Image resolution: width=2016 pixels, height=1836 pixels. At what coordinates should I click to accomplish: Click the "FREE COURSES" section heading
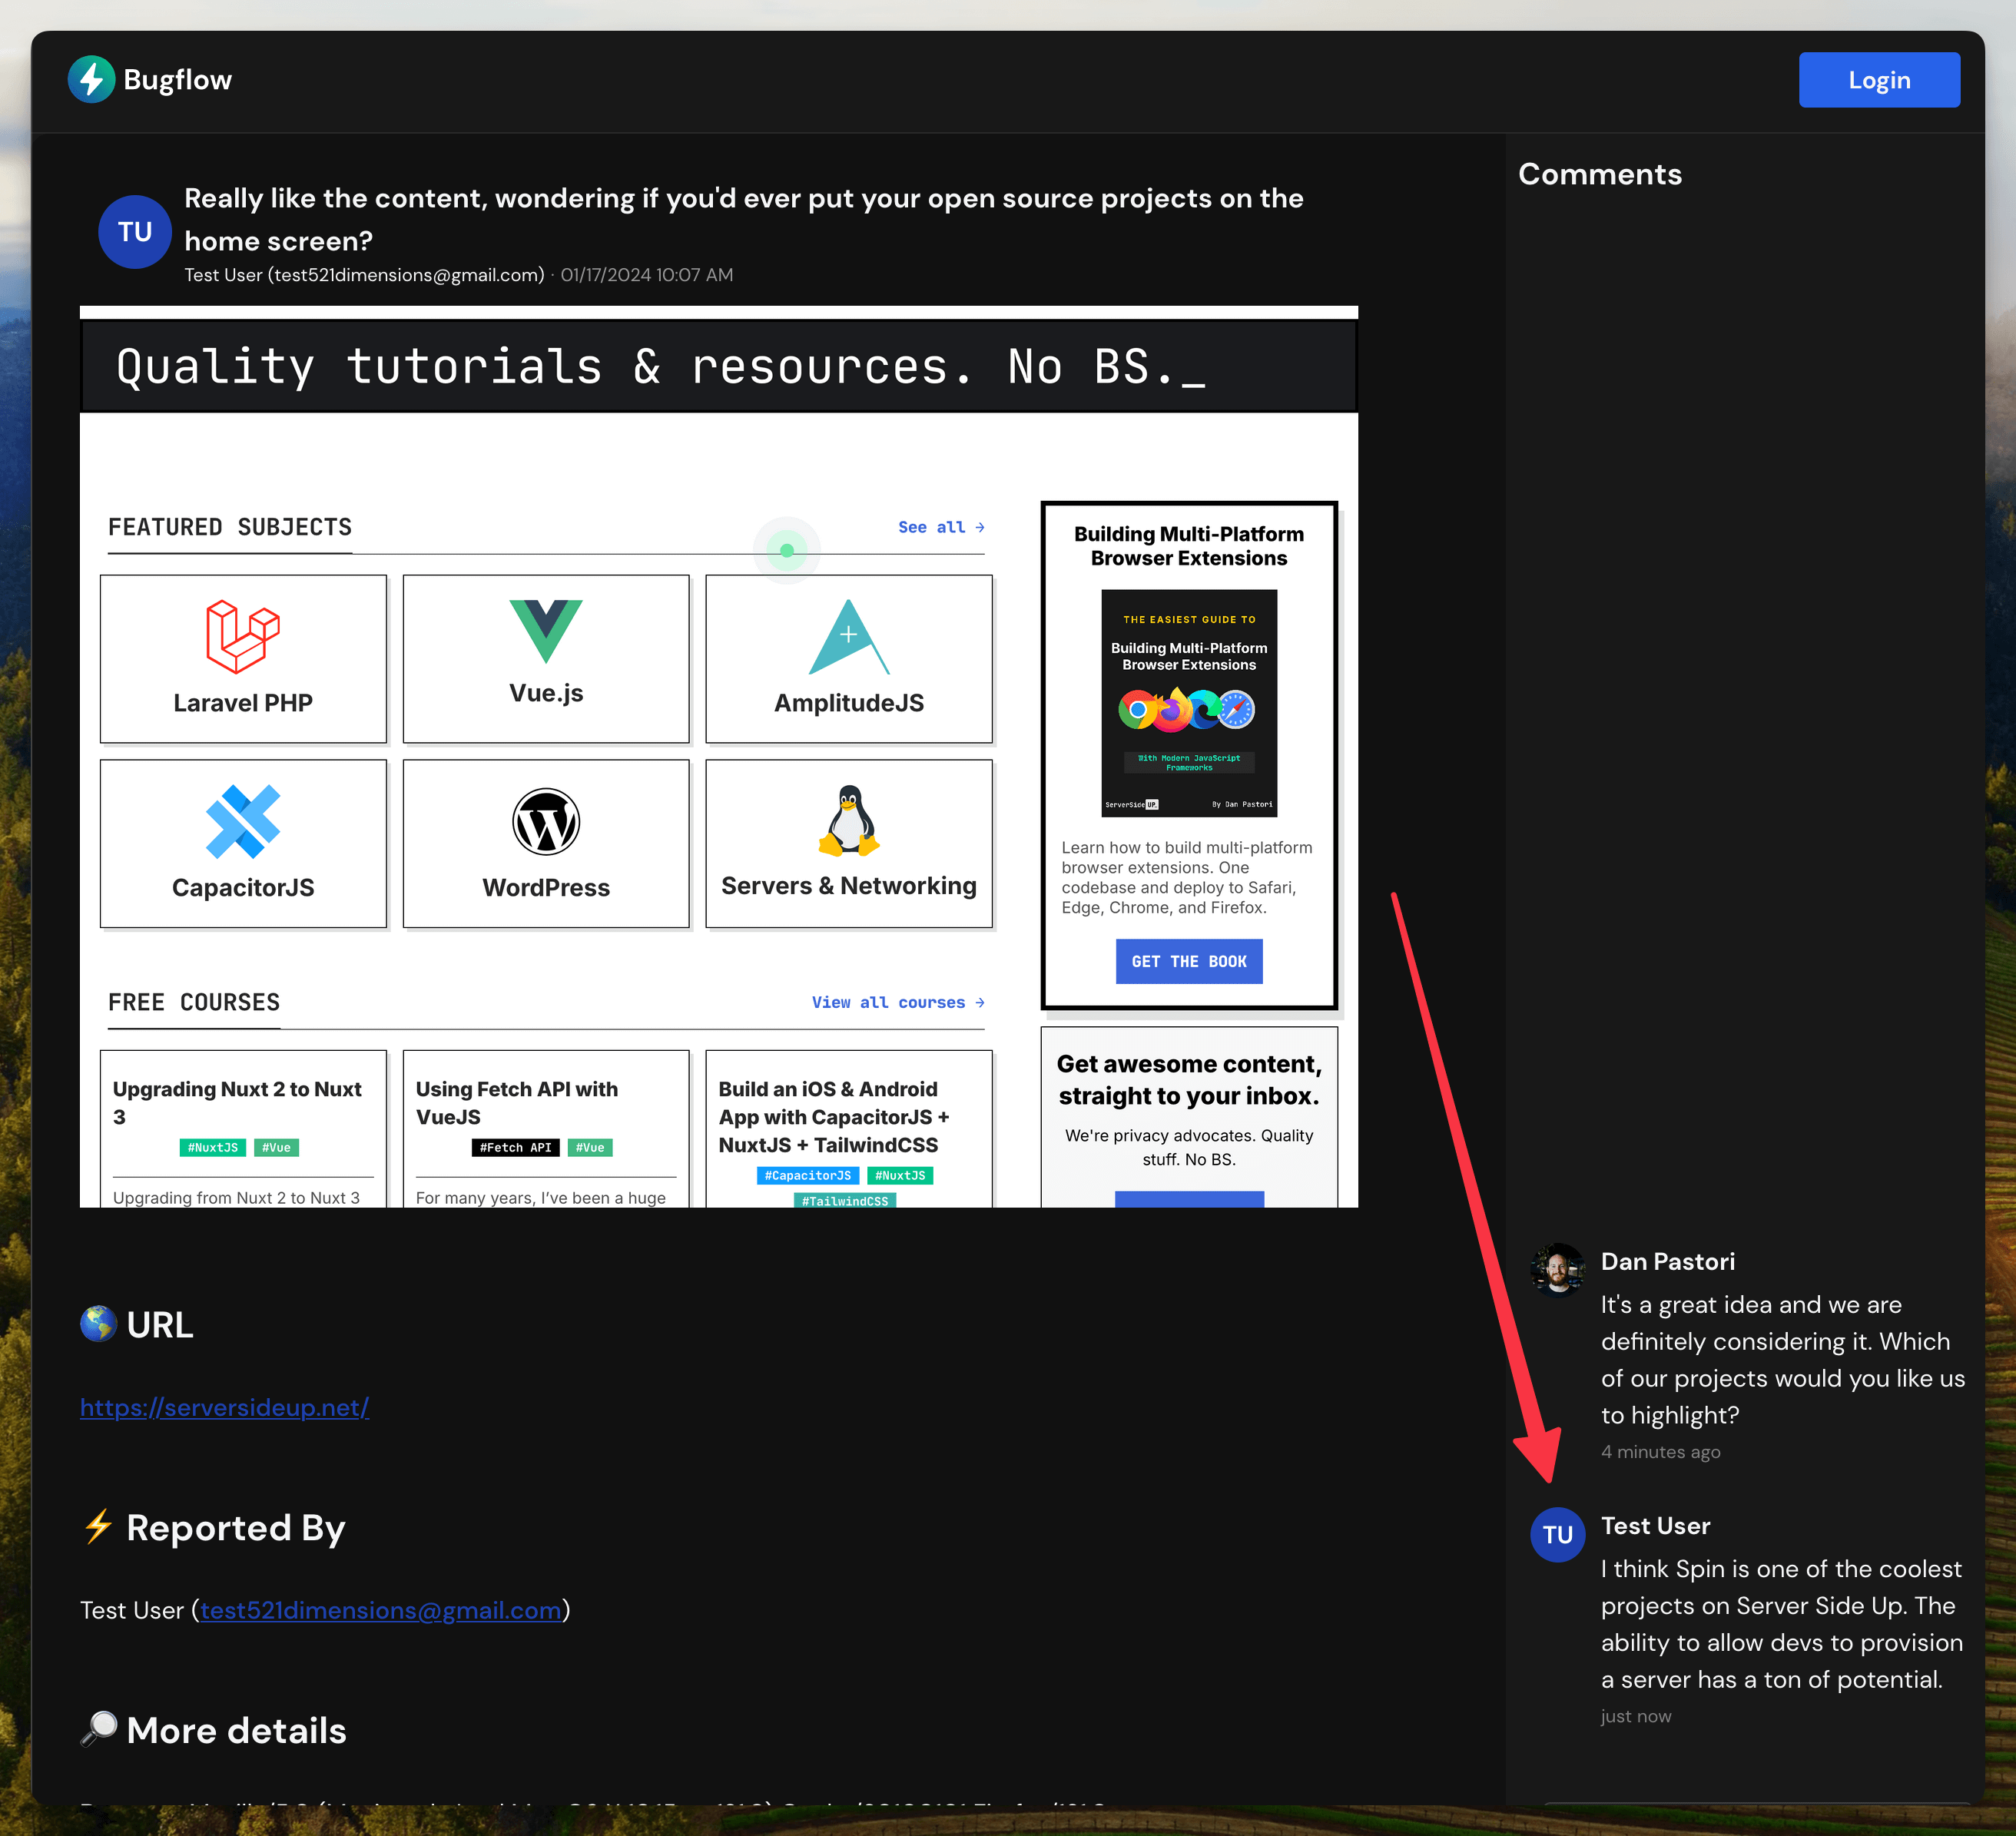[194, 1002]
